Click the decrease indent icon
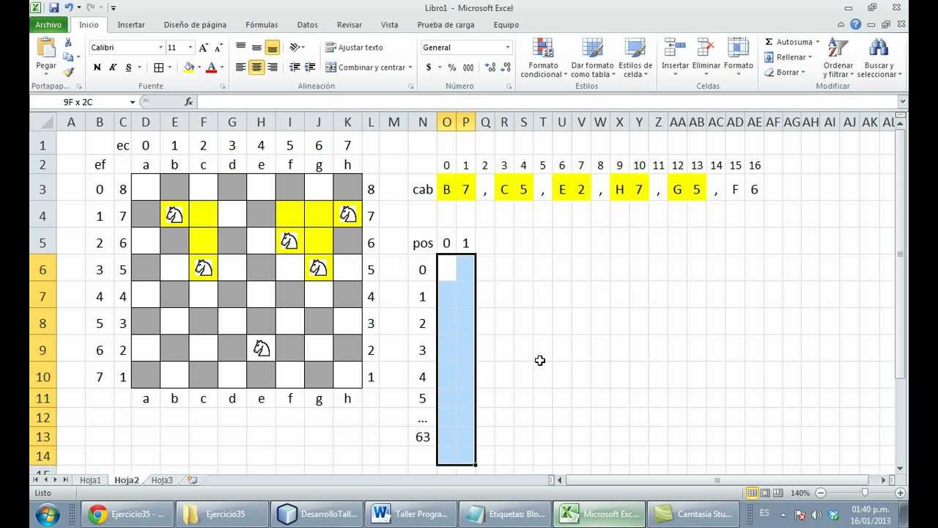This screenshot has width=938, height=528. 295,67
